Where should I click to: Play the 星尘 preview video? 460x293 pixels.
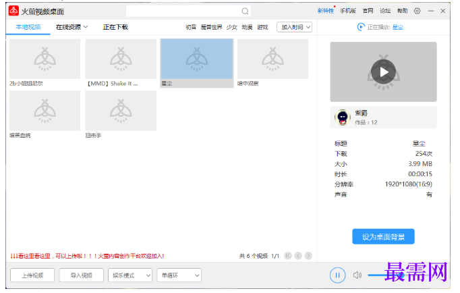[383, 72]
